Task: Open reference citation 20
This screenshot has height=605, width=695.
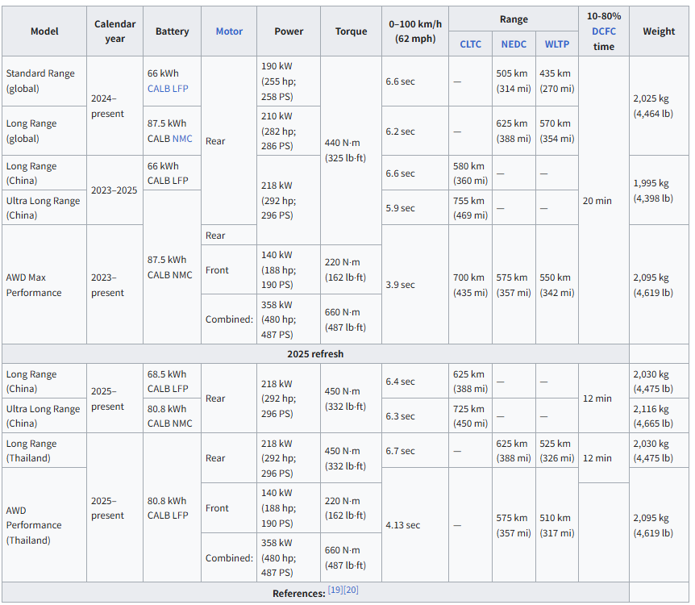Action: 352,590
